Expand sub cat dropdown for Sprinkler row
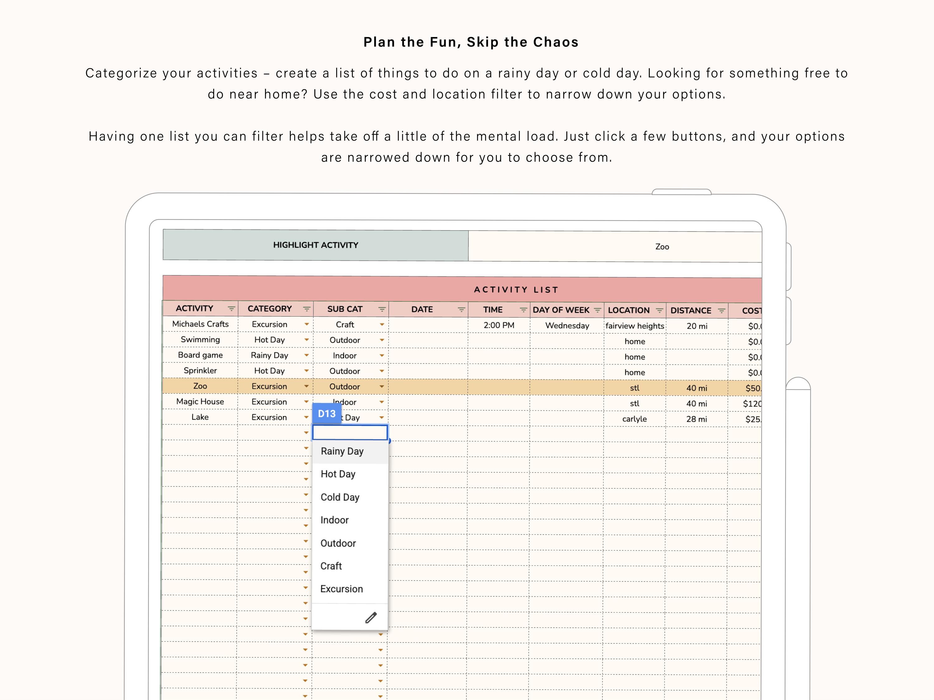The width and height of the screenshot is (934, 700). coord(382,371)
